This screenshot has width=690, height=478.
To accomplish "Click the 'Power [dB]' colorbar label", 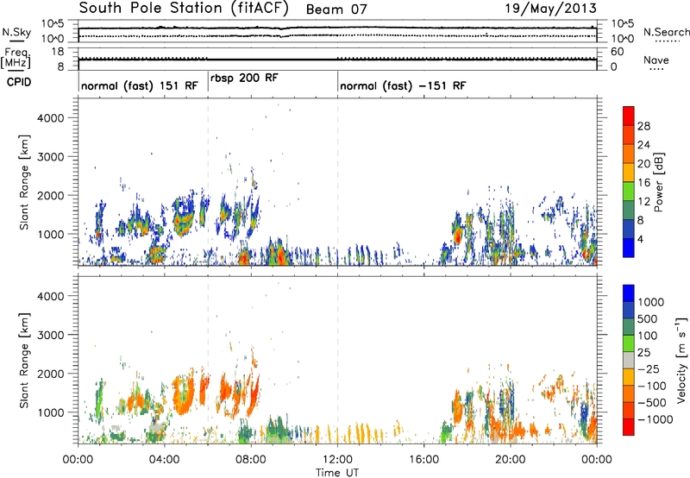I will (658, 182).
